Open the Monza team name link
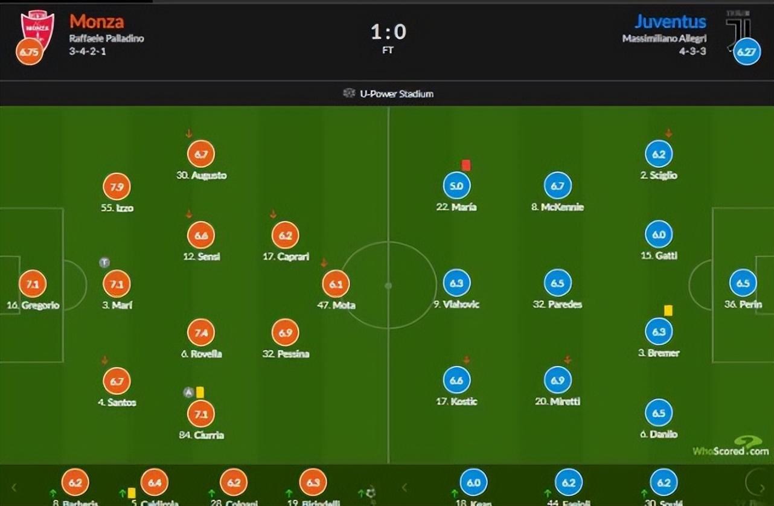The height and width of the screenshot is (506, 774). (97, 22)
